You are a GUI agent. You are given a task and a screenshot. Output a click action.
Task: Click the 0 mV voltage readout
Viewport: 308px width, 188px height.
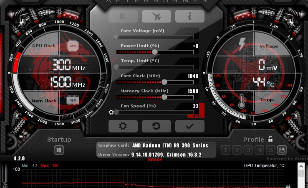[x=268, y=65]
